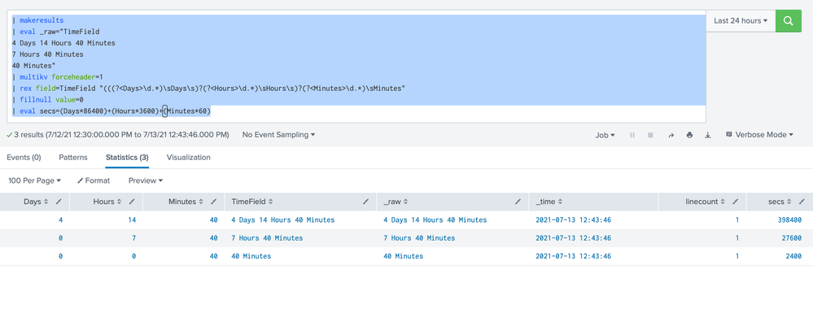The width and height of the screenshot is (813, 330).
Task: Click the share job arrow icon
Action: coord(671,135)
